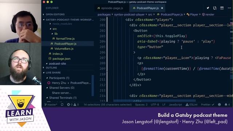Click the 14 selections status entry
The width and height of the screenshot is (233, 131).
108,104
